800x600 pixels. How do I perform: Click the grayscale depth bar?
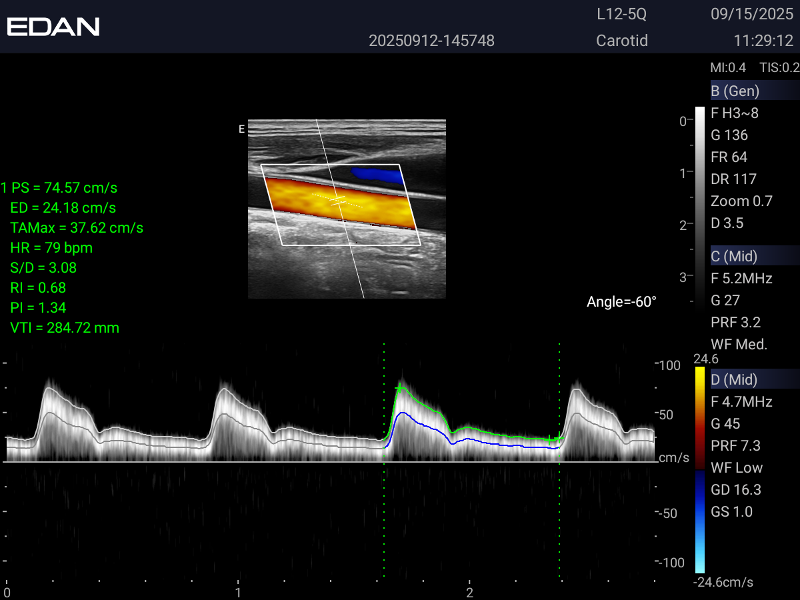coord(699,207)
